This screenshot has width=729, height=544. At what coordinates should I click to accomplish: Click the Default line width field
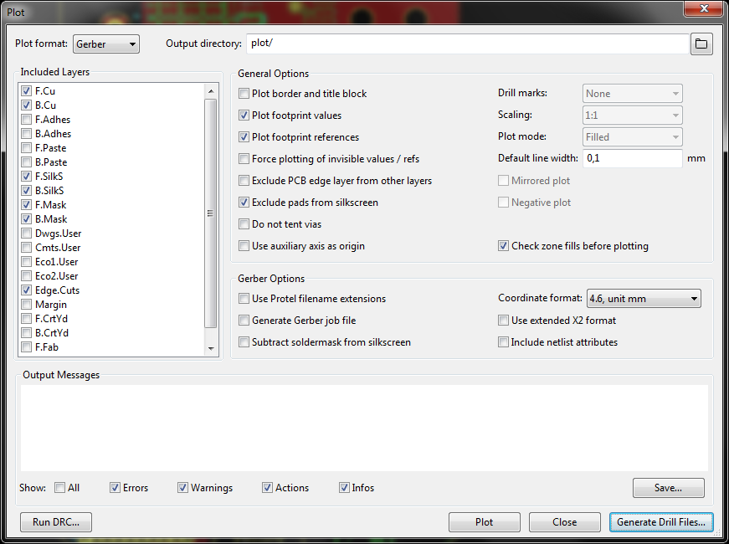[632, 158]
